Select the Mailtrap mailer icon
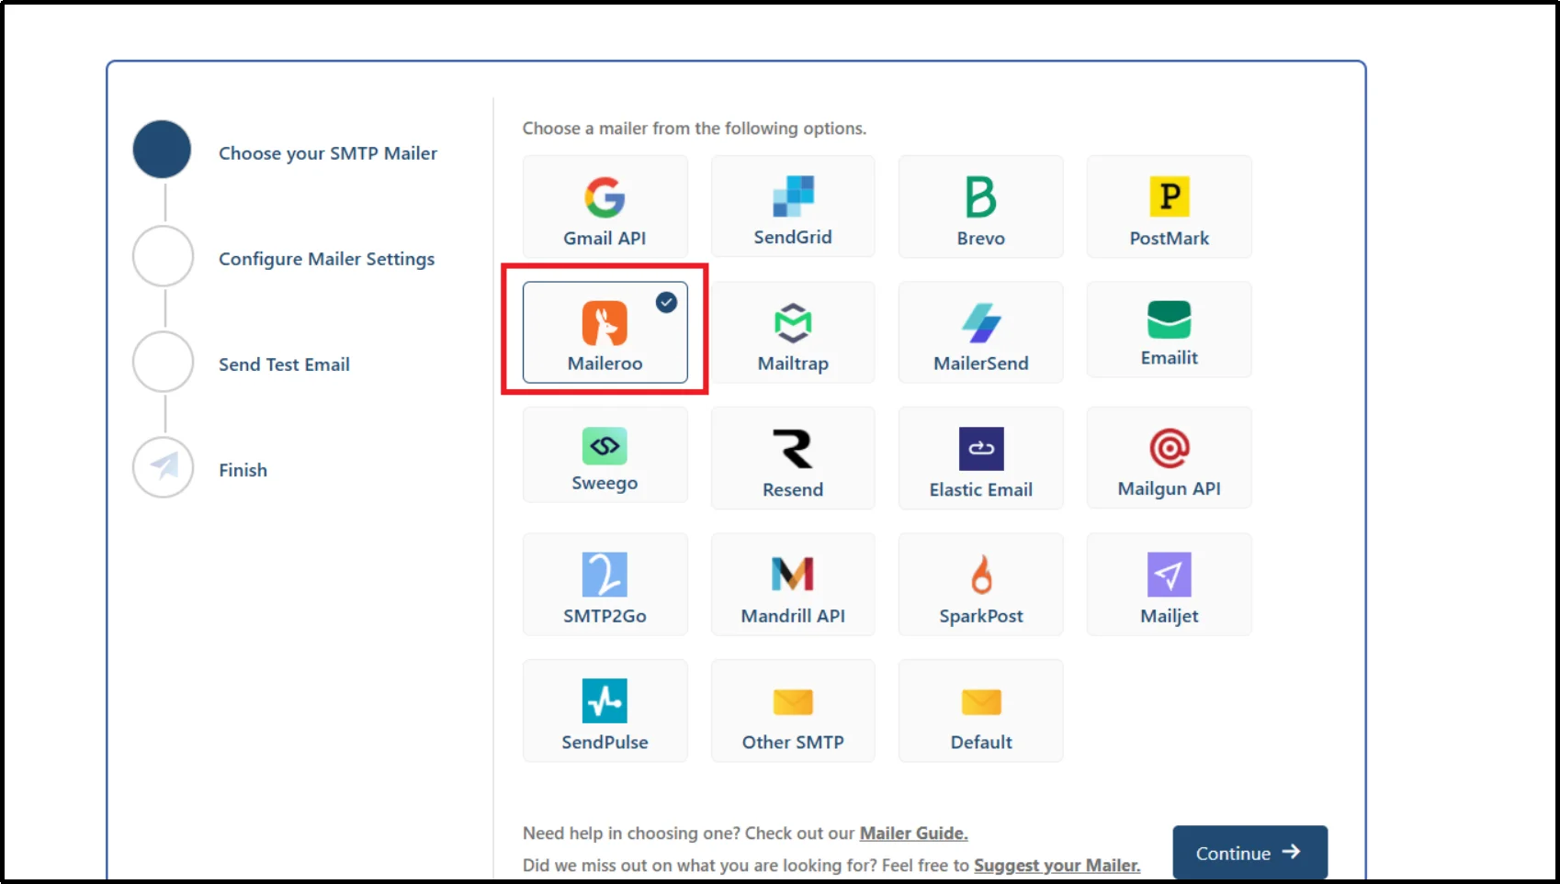The height and width of the screenshot is (884, 1560). [x=792, y=332]
